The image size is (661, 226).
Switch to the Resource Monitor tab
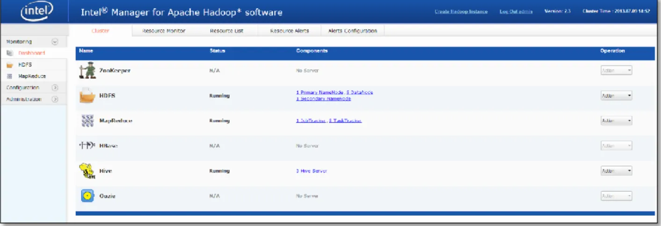[165, 31]
